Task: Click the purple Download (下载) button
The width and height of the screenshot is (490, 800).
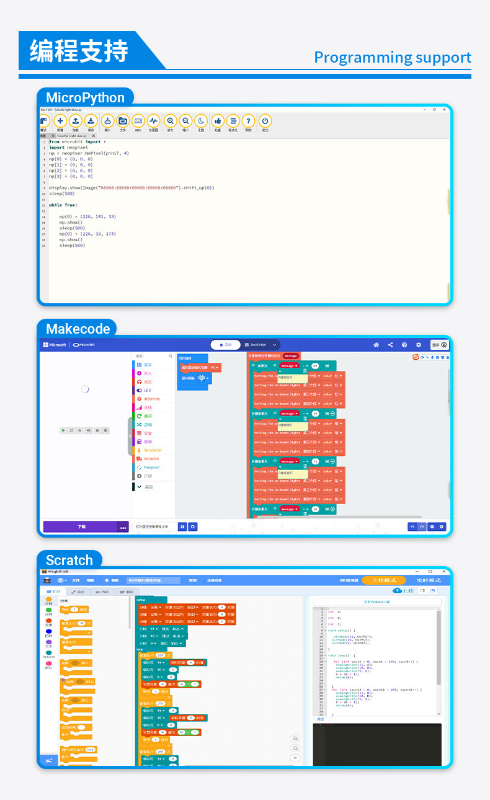Action: [81, 527]
